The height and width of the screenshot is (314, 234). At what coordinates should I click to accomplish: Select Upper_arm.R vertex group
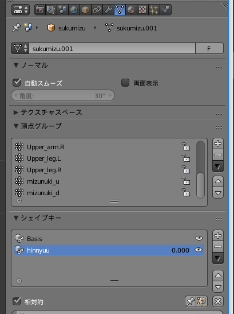click(x=97, y=147)
